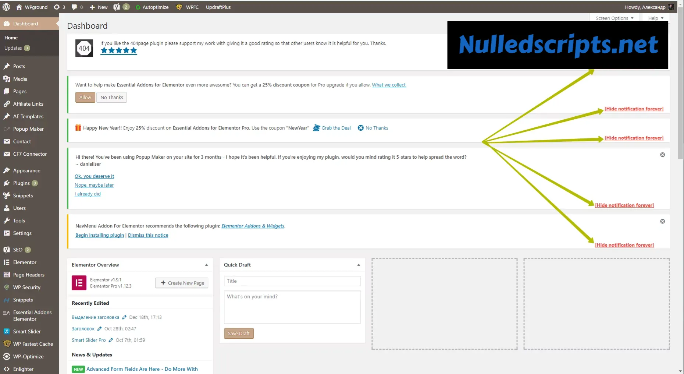Open Advanced Form Fields news link

[142, 369]
